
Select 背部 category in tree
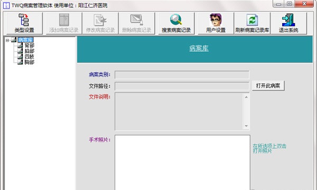click(x=30, y=46)
